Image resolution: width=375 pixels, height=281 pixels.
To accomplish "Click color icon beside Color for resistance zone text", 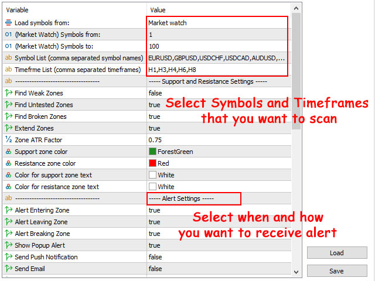I will [8, 187].
